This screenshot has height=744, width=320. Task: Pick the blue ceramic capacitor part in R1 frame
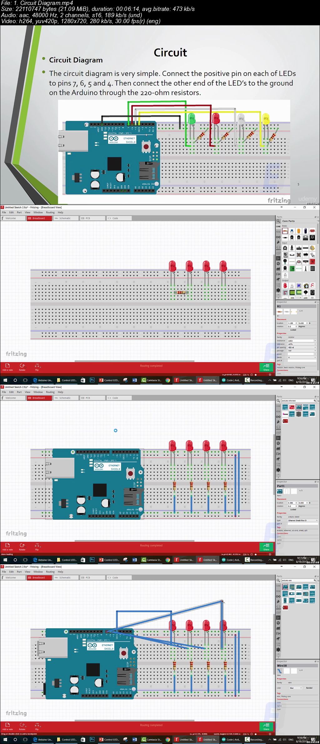292,231
